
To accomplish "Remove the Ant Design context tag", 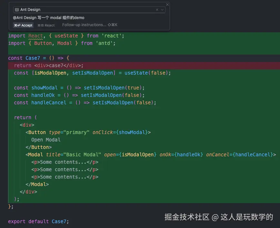I will coord(157,10).
